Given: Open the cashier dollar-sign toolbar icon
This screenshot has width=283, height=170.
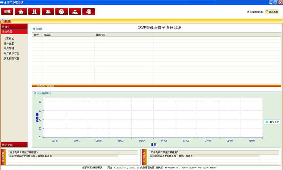Looking at the screenshot, I should tap(7, 12).
